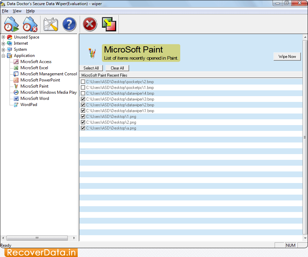Uncheck the Desktop\1.png checkbox
Screen dimensions: 308x257
point(83,117)
